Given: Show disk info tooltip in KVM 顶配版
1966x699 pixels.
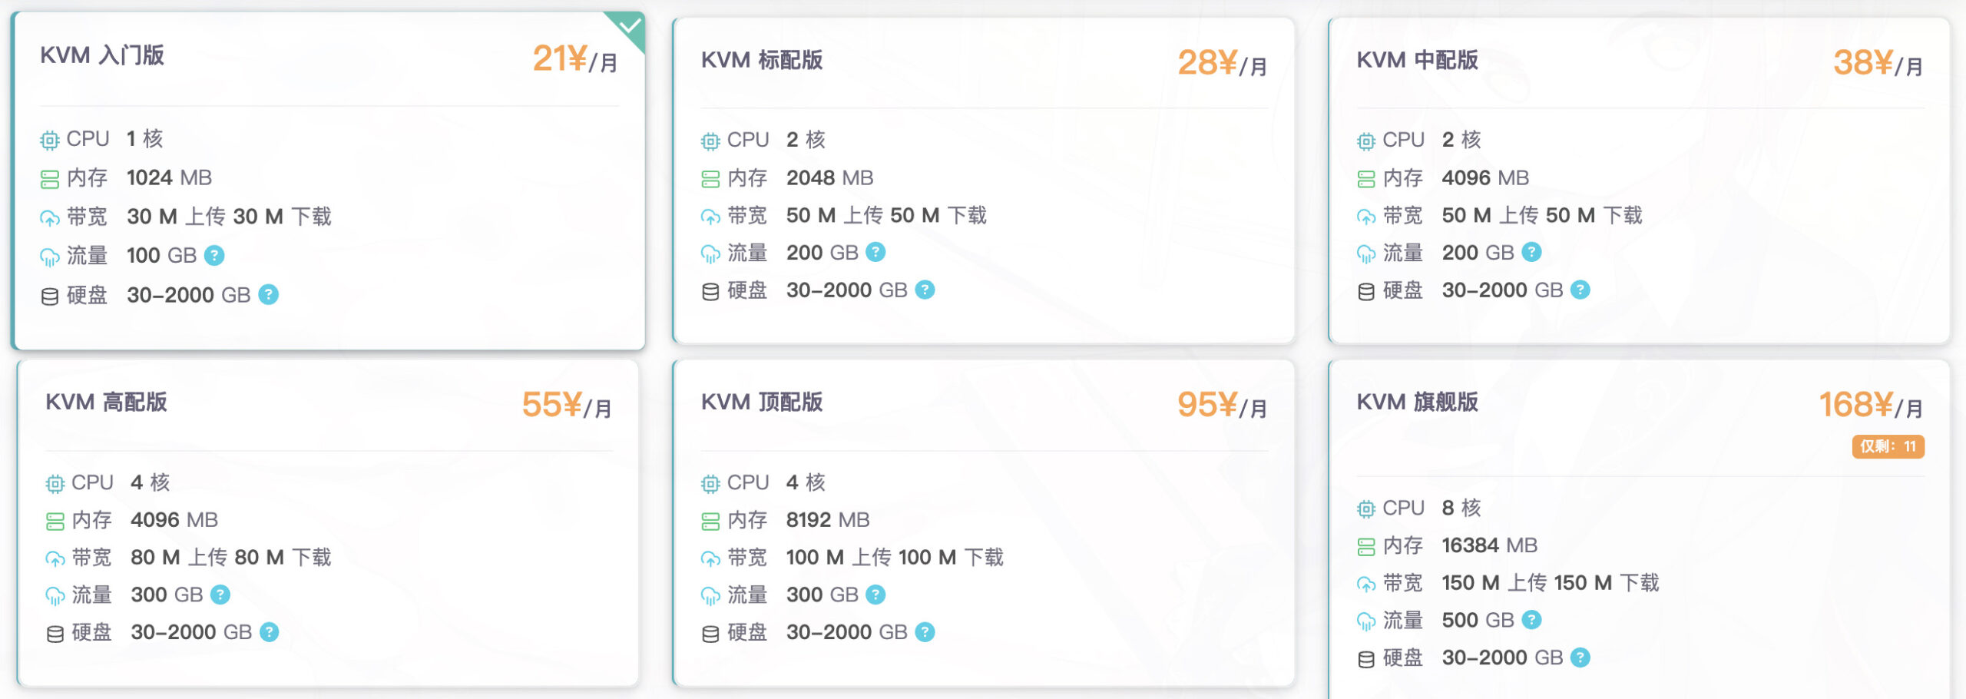Looking at the screenshot, I should pos(925,632).
